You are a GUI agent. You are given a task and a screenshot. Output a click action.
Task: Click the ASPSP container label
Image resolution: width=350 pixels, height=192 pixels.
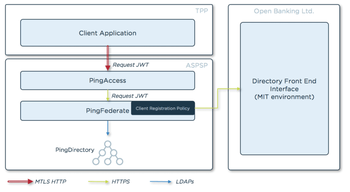(197, 65)
